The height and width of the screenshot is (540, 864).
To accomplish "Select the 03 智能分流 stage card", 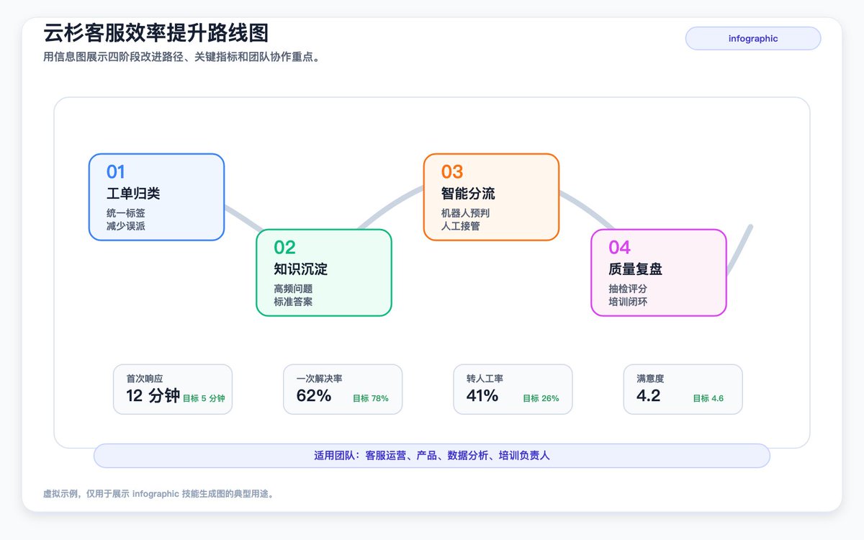I will pyautogui.click(x=491, y=197).
